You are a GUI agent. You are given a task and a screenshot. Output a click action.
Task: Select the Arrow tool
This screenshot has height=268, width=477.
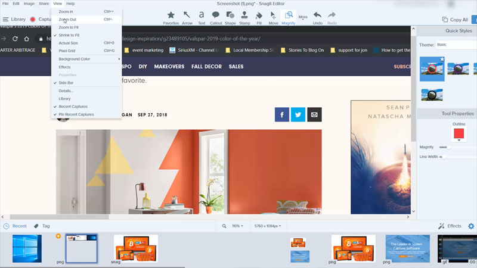(187, 16)
